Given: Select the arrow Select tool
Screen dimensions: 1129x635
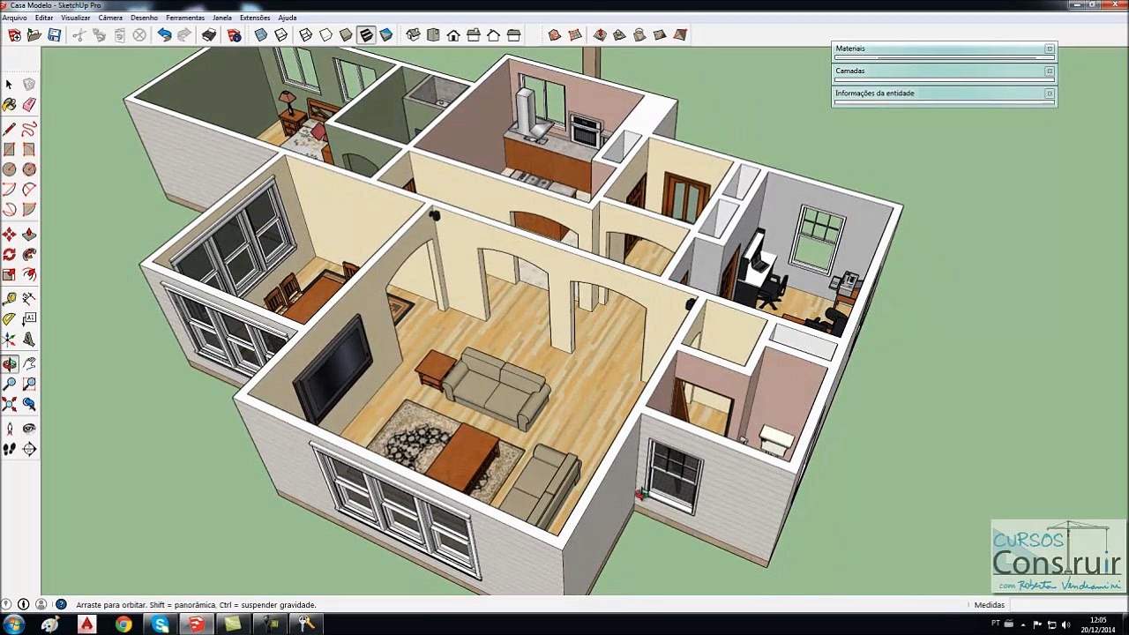Looking at the screenshot, I should pos(9,85).
